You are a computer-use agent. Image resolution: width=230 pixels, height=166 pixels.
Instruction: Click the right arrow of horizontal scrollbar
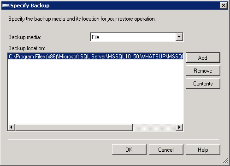[x=179, y=127]
